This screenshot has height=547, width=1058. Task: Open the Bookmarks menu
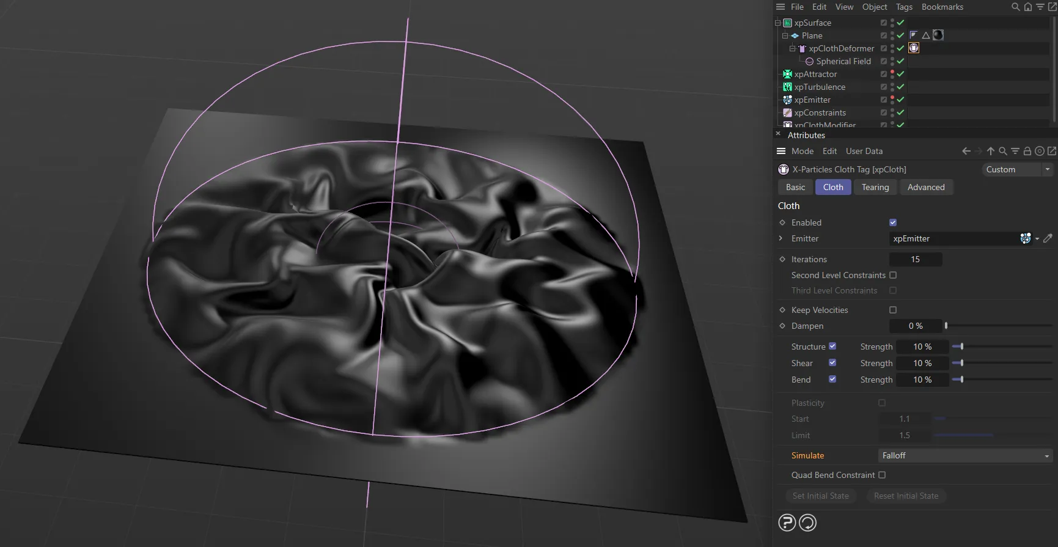click(x=942, y=7)
